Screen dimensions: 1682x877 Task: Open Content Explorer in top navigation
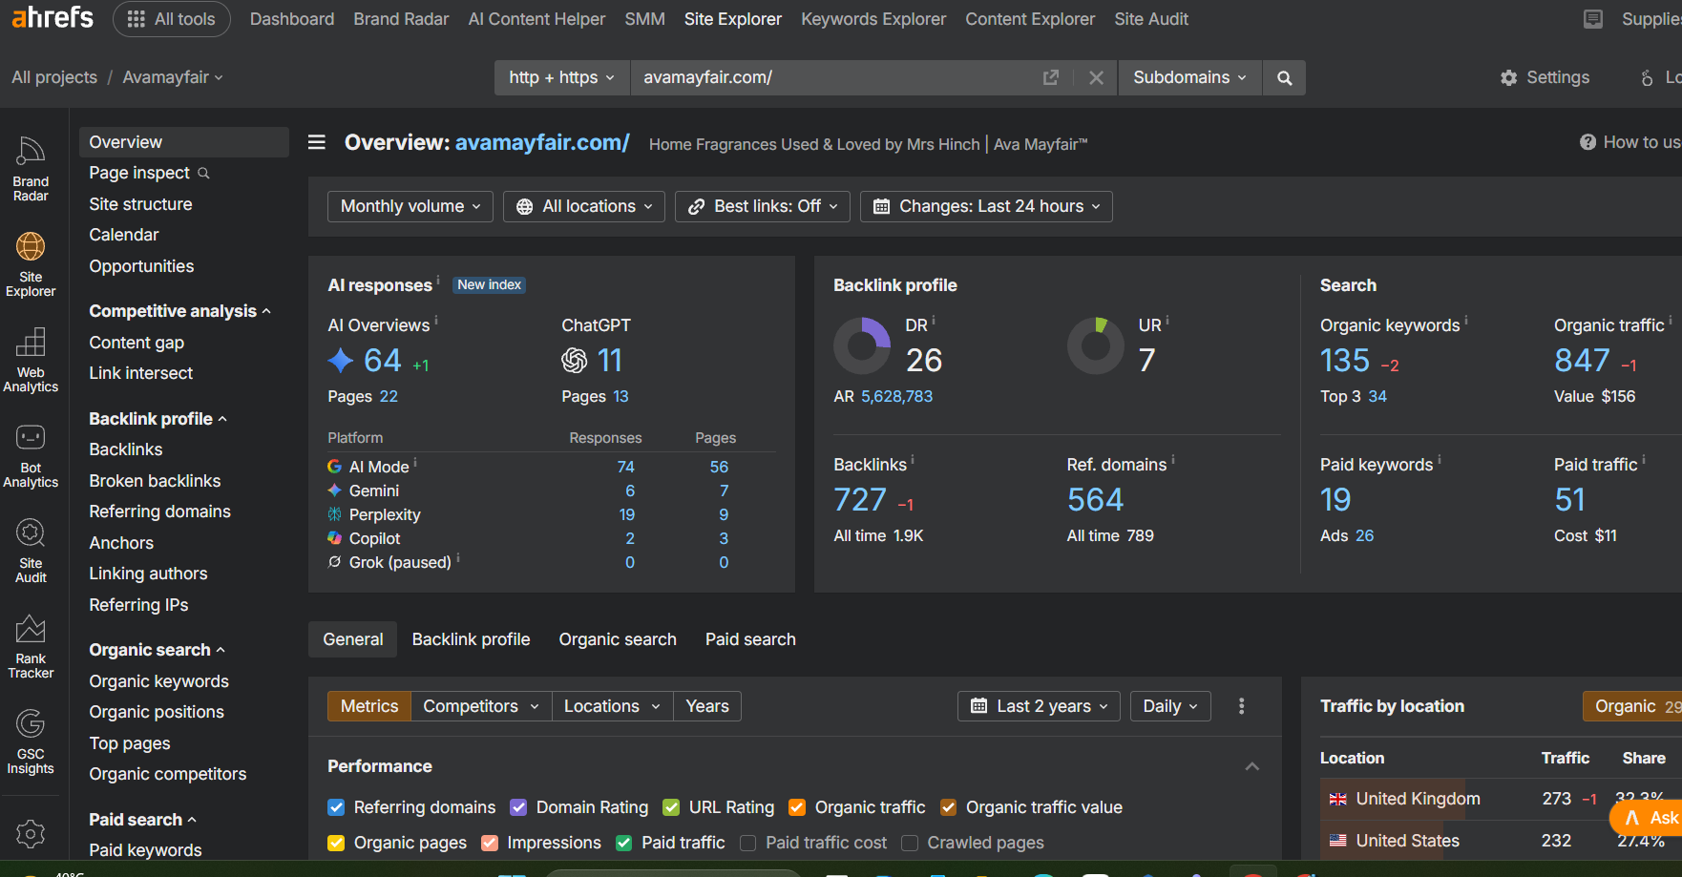[1030, 19]
